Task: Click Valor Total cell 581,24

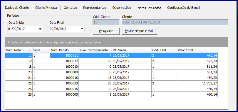Action: point(197,72)
